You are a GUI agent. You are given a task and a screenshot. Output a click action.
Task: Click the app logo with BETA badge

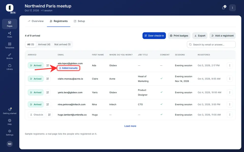(10, 8)
